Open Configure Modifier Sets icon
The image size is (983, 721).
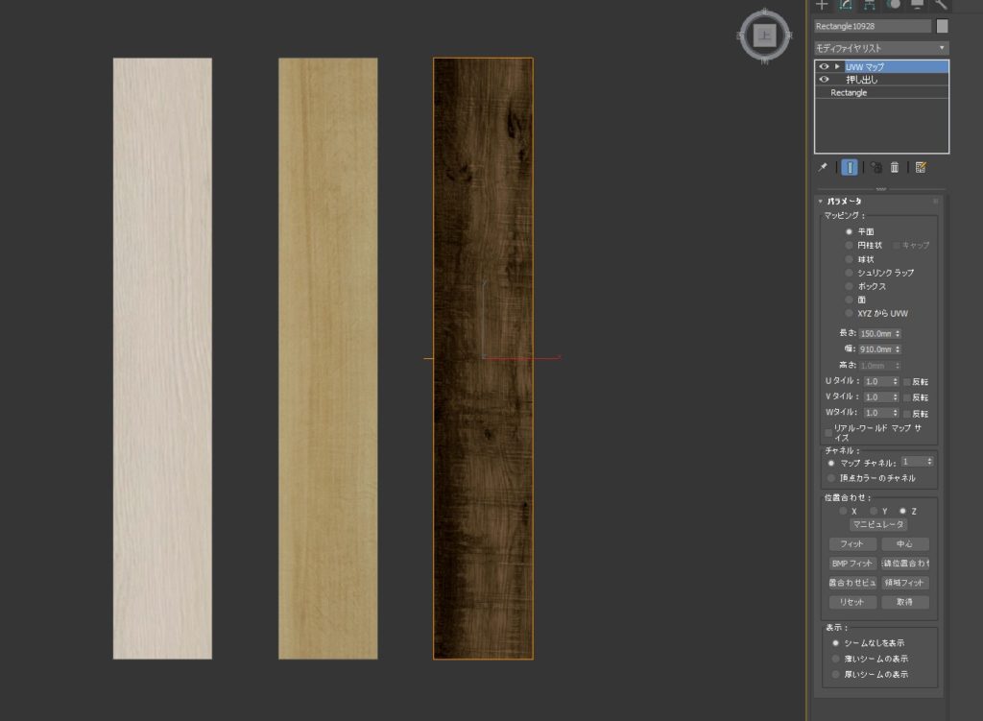(921, 167)
